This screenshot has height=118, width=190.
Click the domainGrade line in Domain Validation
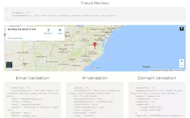146,88
